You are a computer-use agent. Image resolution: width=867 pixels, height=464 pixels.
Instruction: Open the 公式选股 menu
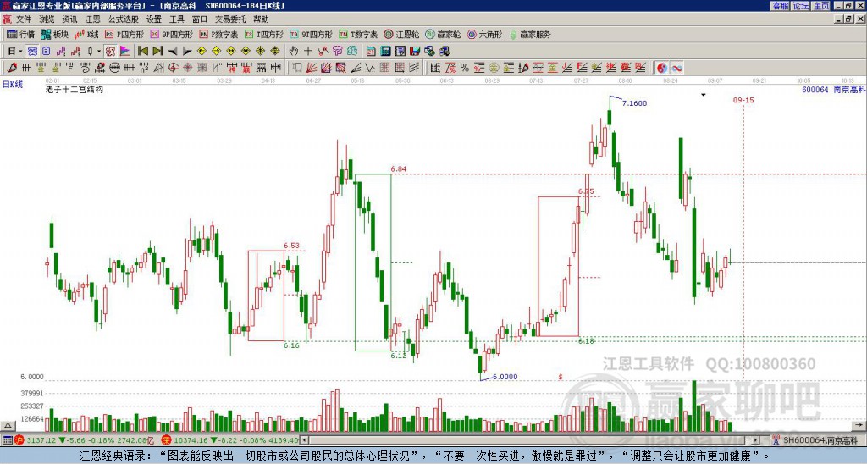coord(123,19)
